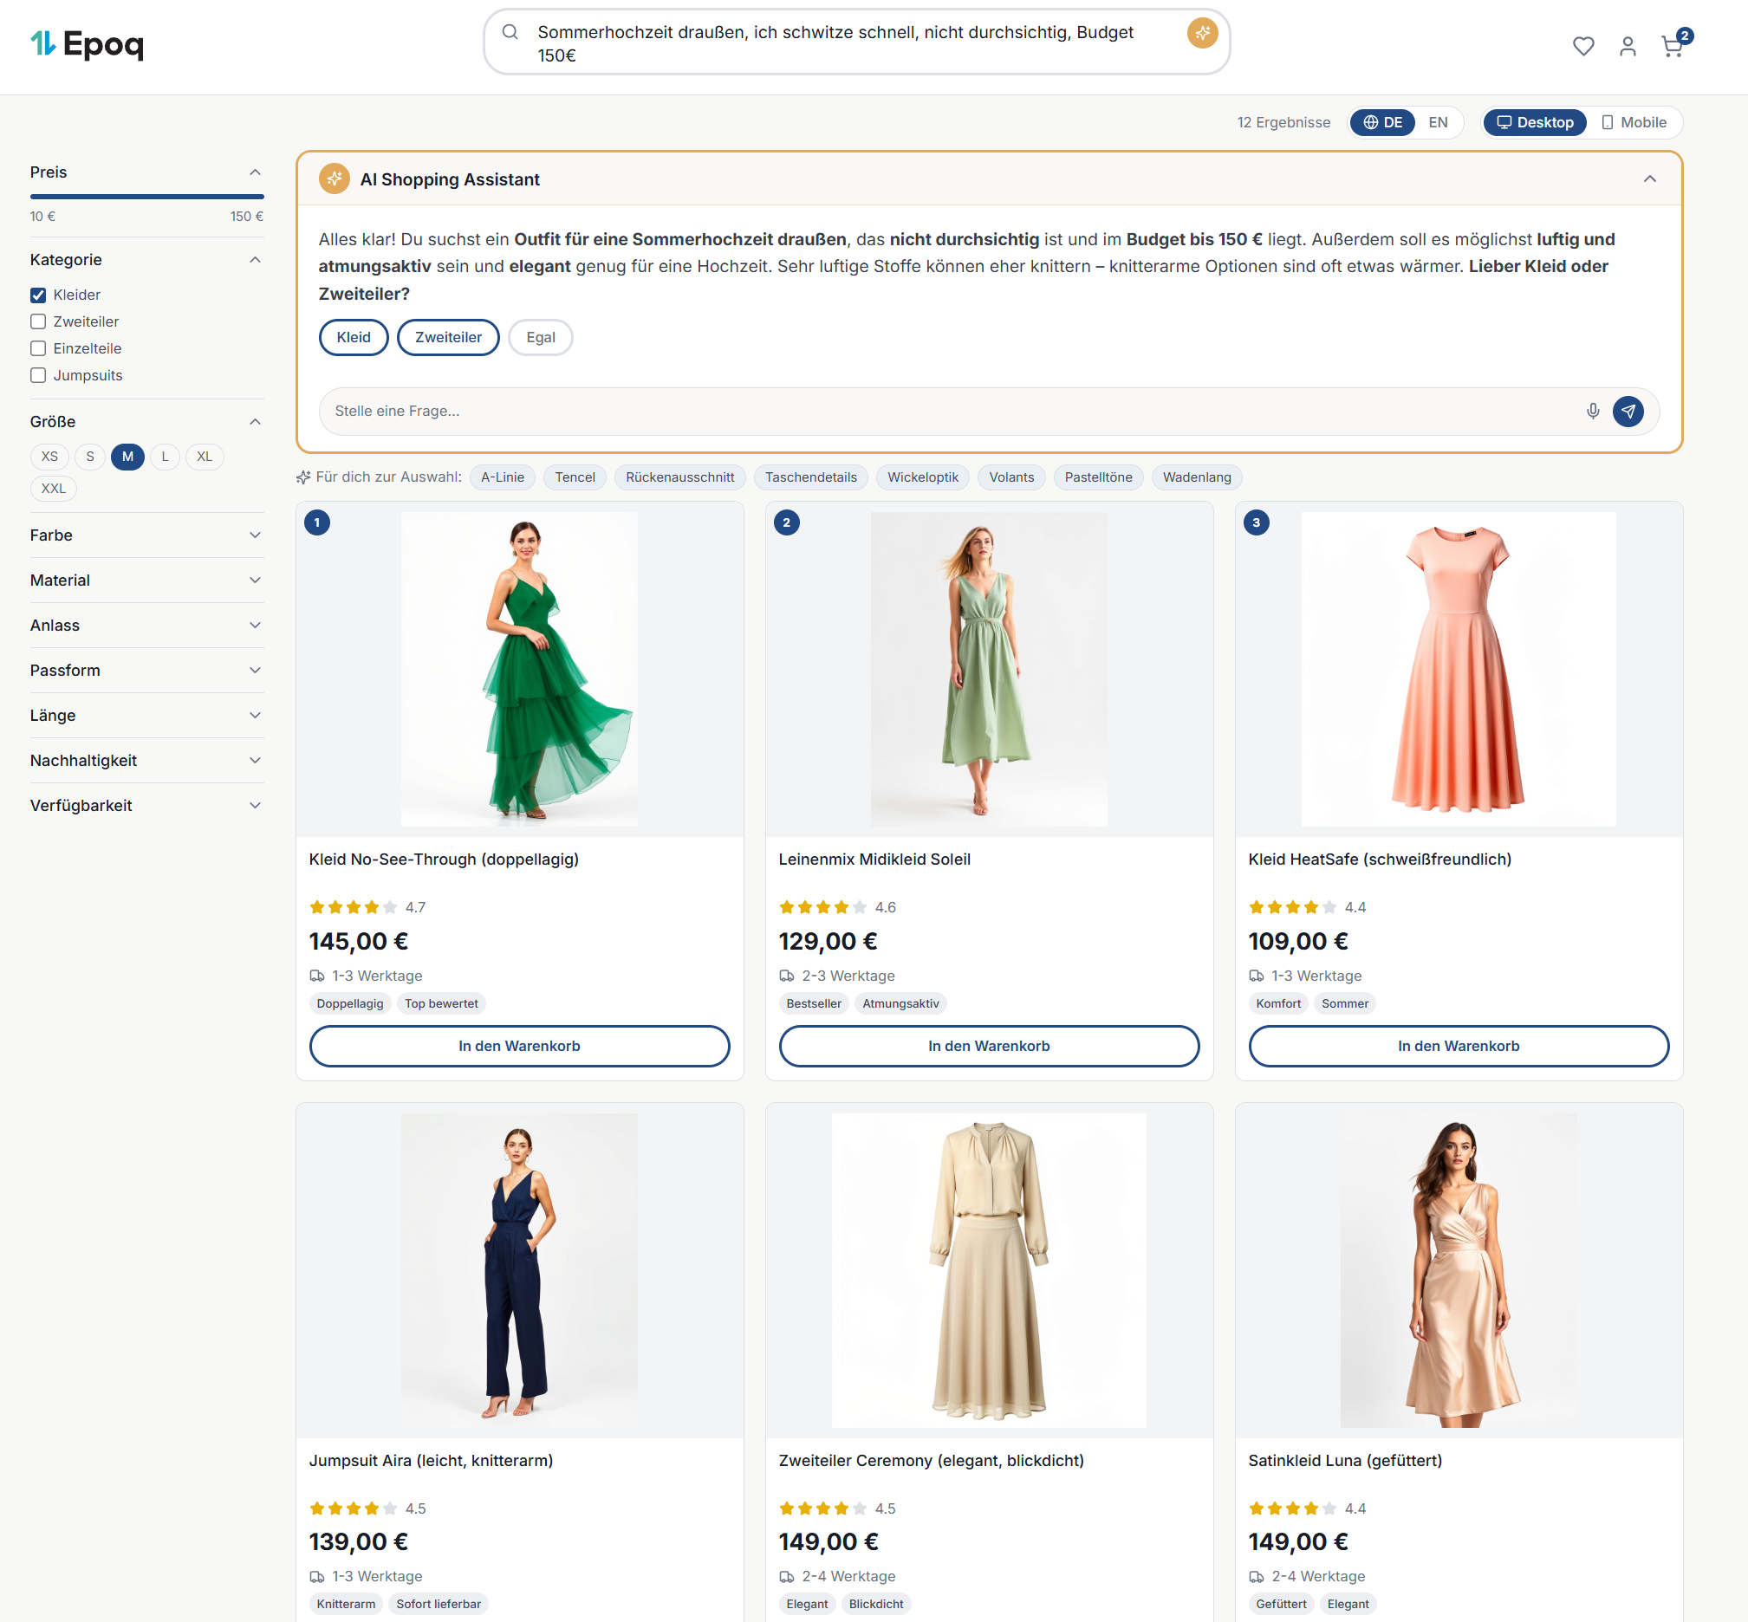1748x1622 pixels.
Task: Click the search magnifier icon
Action: point(510,32)
